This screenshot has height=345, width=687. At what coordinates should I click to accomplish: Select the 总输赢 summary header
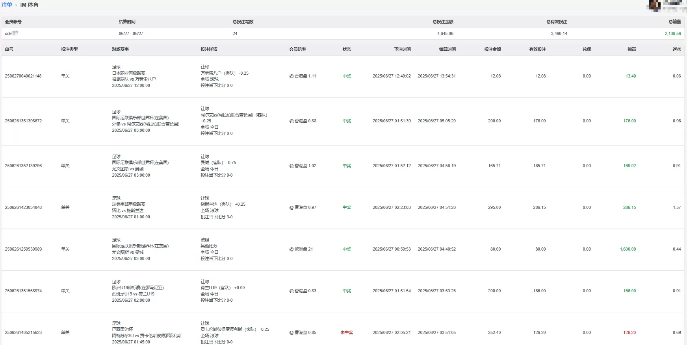coord(675,22)
